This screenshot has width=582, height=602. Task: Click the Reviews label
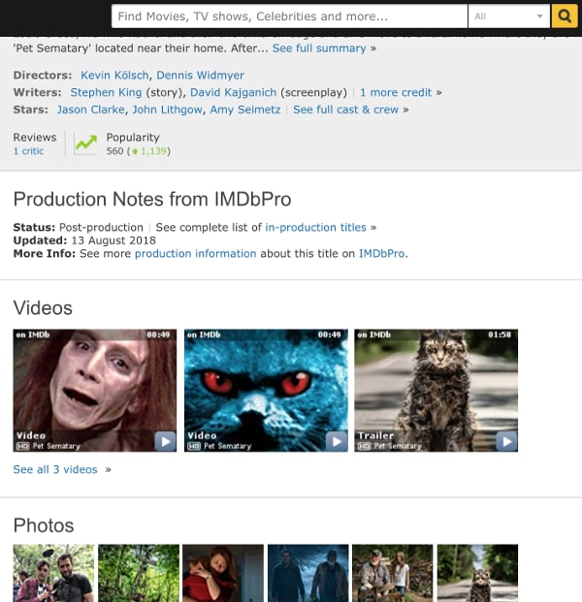tap(35, 138)
